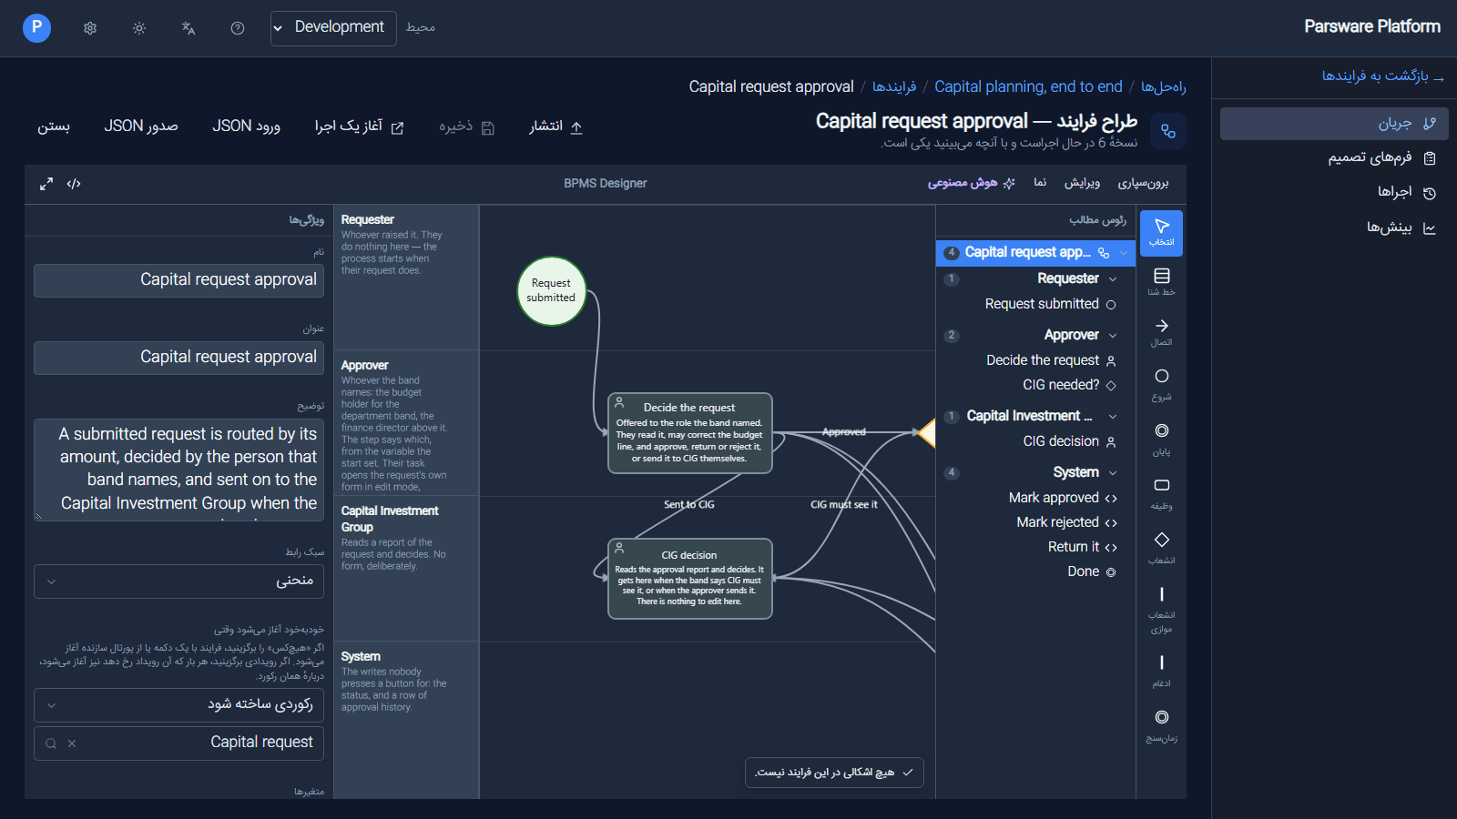The image size is (1457, 819).
Task: Open the language translation icon
Action: click(188, 28)
